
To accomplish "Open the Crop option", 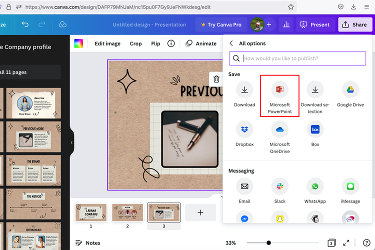I will click(135, 43).
